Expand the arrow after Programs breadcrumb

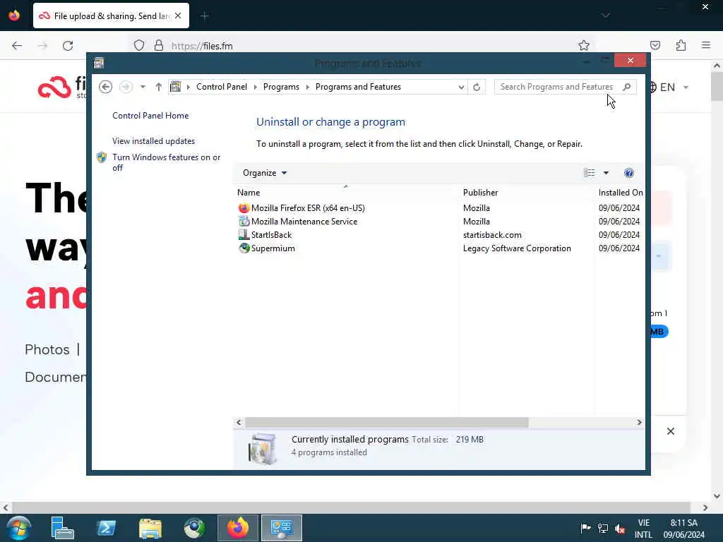coord(307,87)
